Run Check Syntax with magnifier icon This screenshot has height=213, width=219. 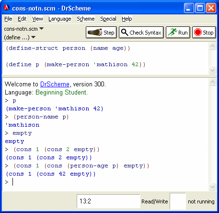(x=141, y=33)
